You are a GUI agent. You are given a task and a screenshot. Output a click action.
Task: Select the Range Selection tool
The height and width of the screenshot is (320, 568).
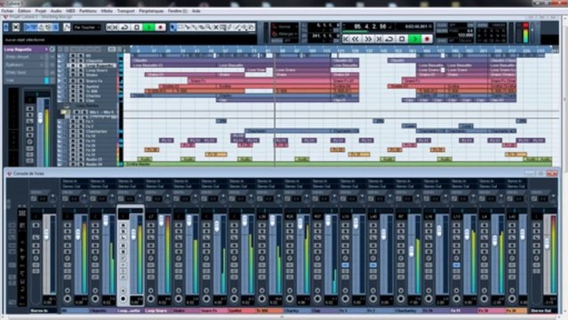[x=180, y=28]
